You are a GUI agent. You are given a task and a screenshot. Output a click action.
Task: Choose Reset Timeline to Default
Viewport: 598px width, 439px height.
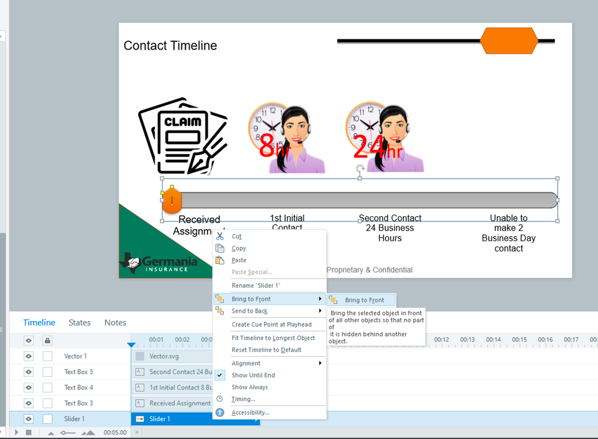[x=269, y=350]
